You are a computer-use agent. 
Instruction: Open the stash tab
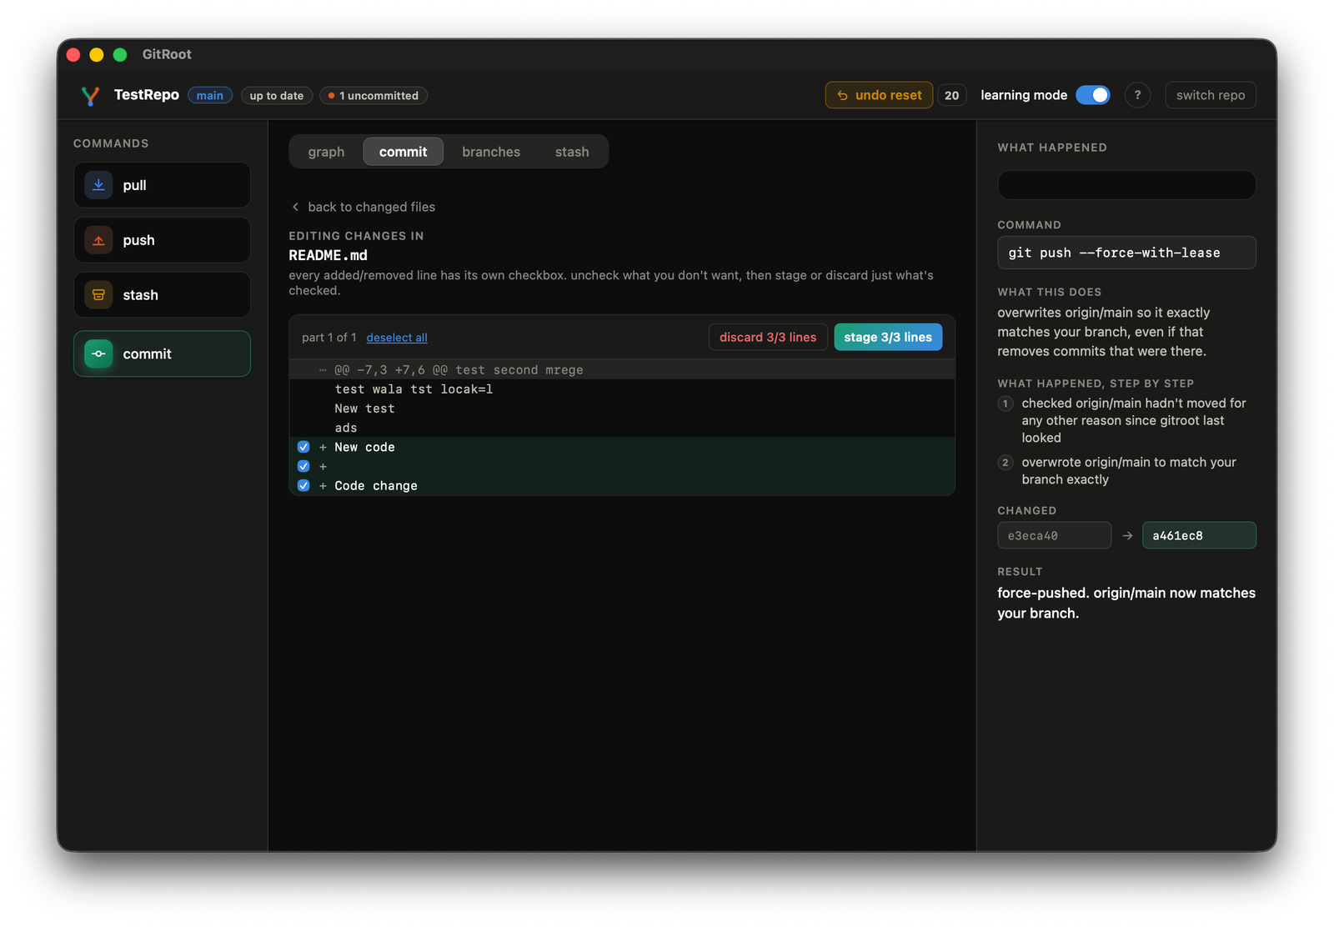pos(572,152)
